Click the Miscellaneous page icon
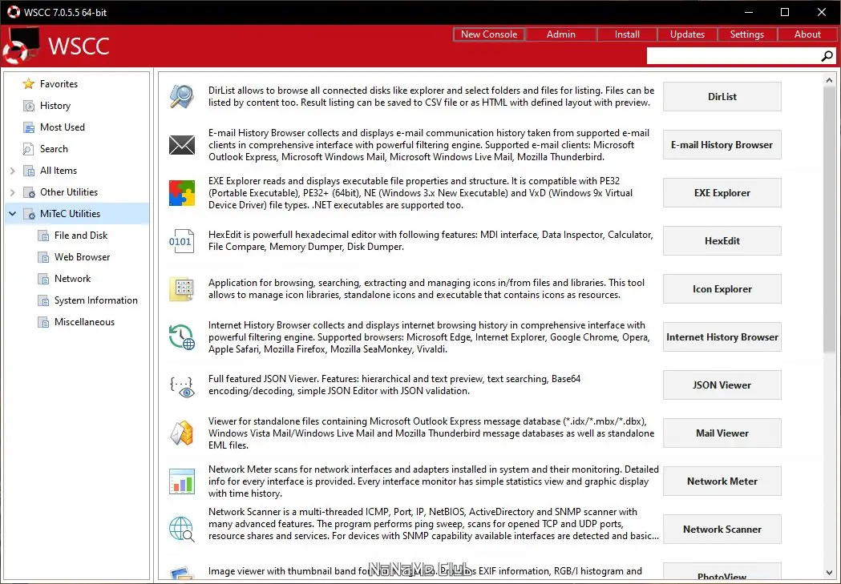Image resolution: width=841 pixels, height=584 pixels. point(43,322)
